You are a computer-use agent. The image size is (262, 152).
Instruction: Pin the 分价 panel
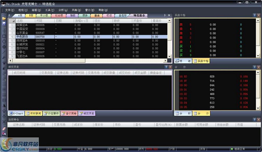254,67
